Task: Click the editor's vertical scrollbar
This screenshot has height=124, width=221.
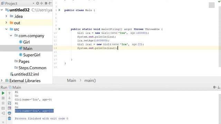Action: point(220,37)
